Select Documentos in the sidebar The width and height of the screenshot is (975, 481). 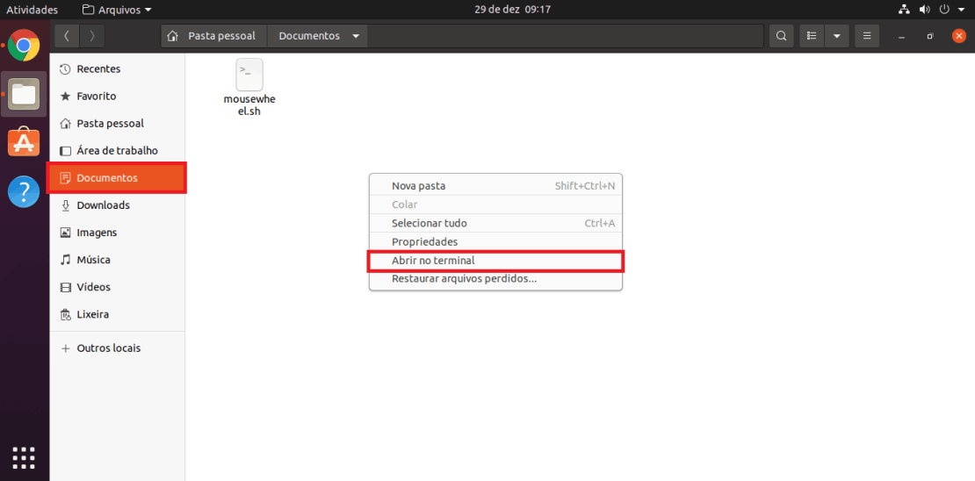point(118,177)
